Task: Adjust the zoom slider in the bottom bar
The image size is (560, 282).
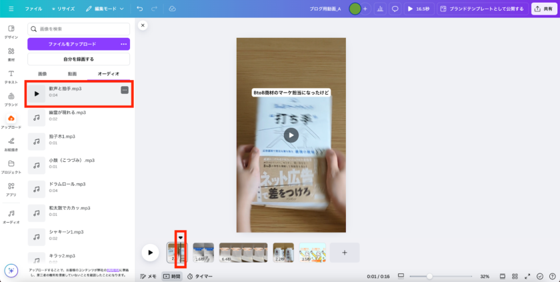Action: [429, 276]
